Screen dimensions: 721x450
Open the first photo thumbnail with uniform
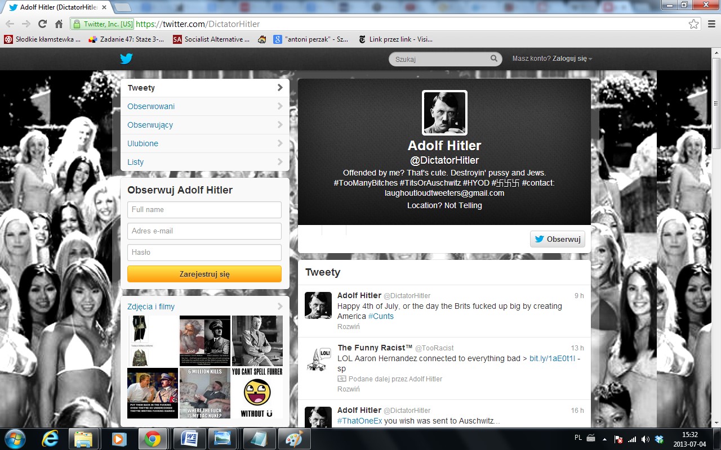click(x=153, y=341)
